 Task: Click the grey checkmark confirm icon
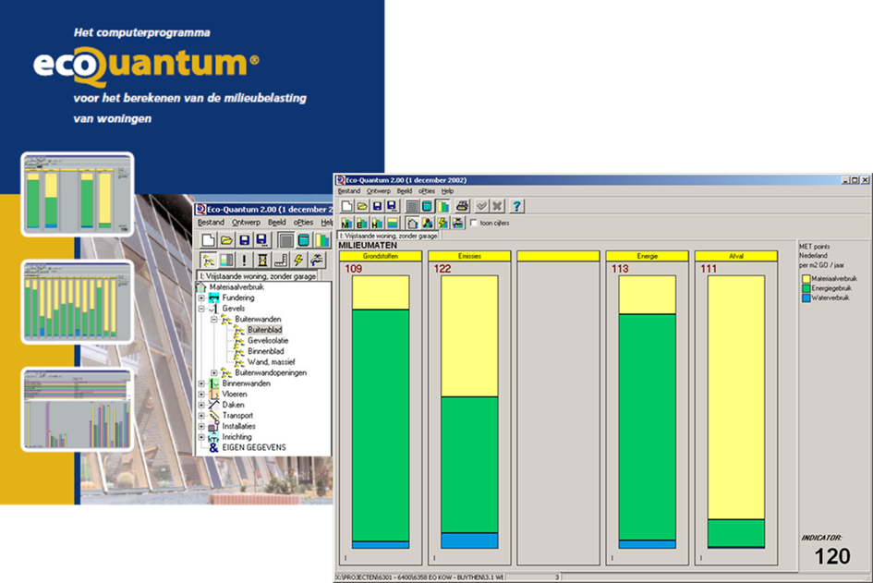482,206
